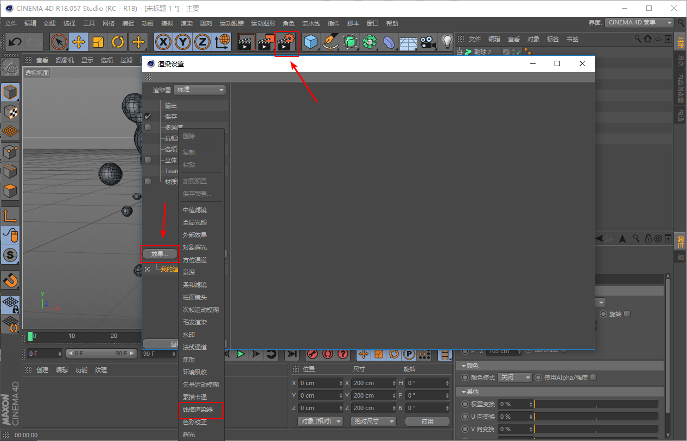This screenshot has width=687, height=441.
Task: Toggle the Y axis lock icon
Action: (183, 42)
